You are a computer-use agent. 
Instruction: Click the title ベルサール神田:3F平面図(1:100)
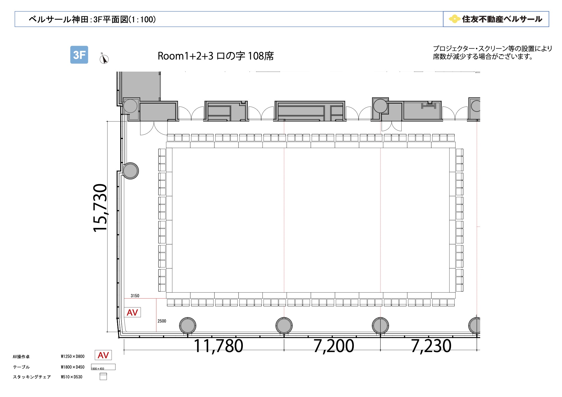pos(92,19)
